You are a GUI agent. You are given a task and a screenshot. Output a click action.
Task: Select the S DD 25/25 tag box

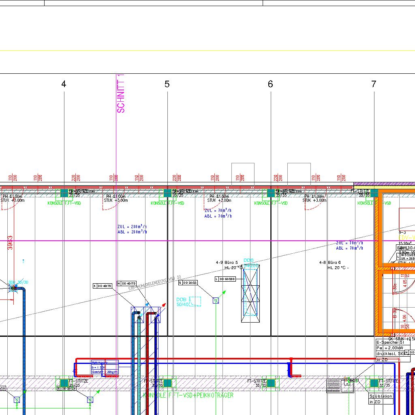188,282
